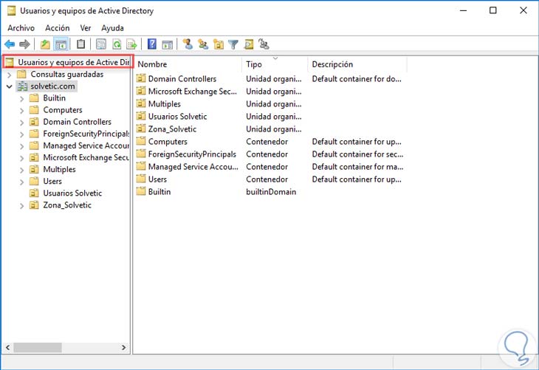Image resolution: width=539 pixels, height=370 pixels.
Task: Collapse the solvetic.com domain node
Action: click(10, 86)
